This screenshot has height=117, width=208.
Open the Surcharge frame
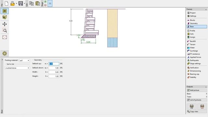(197, 51)
